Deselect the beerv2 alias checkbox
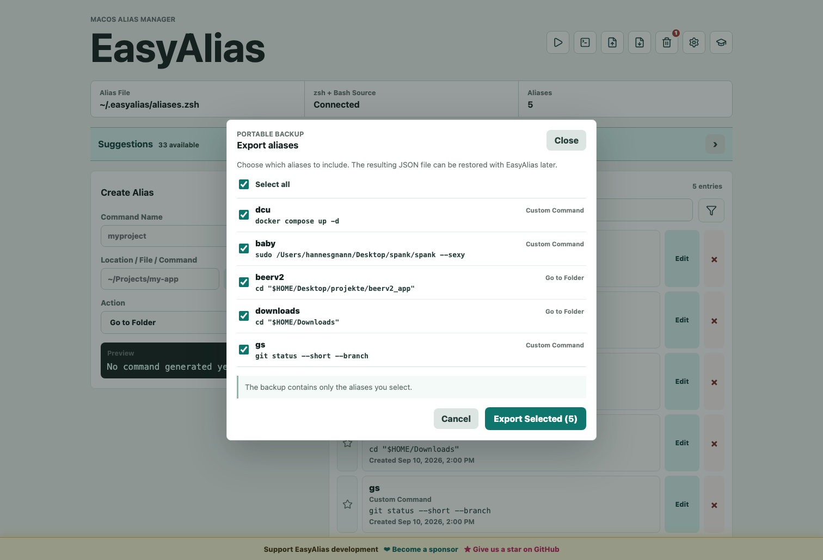This screenshot has width=823, height=560. click(x=244, y=282)
